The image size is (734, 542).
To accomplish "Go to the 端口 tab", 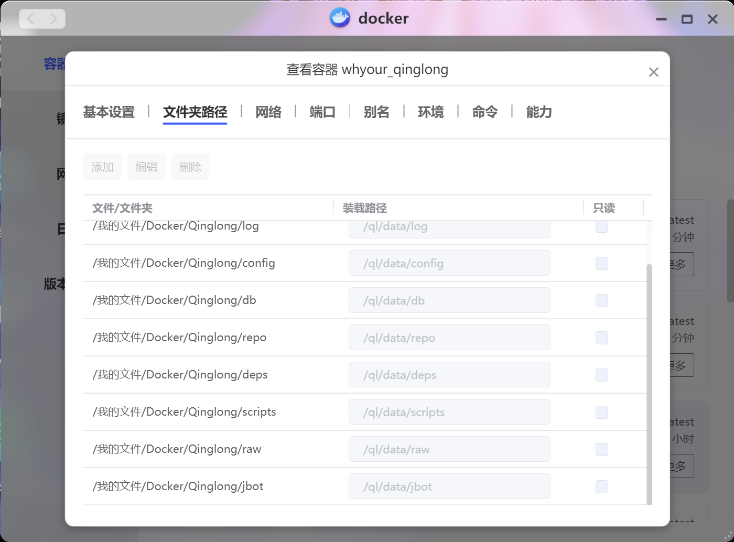I will (x=322, y=112).
